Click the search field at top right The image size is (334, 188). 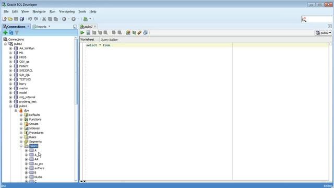[x=317, y=19]
